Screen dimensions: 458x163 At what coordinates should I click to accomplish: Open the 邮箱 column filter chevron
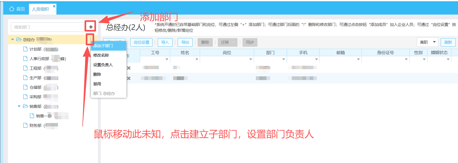point(358,59)
